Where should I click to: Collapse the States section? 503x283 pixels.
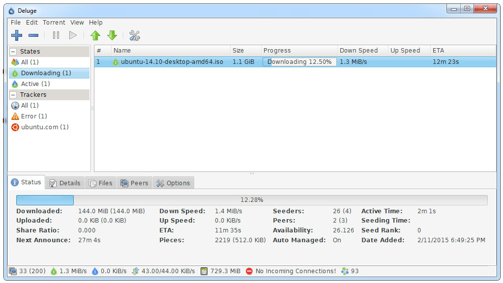[13, 52]
